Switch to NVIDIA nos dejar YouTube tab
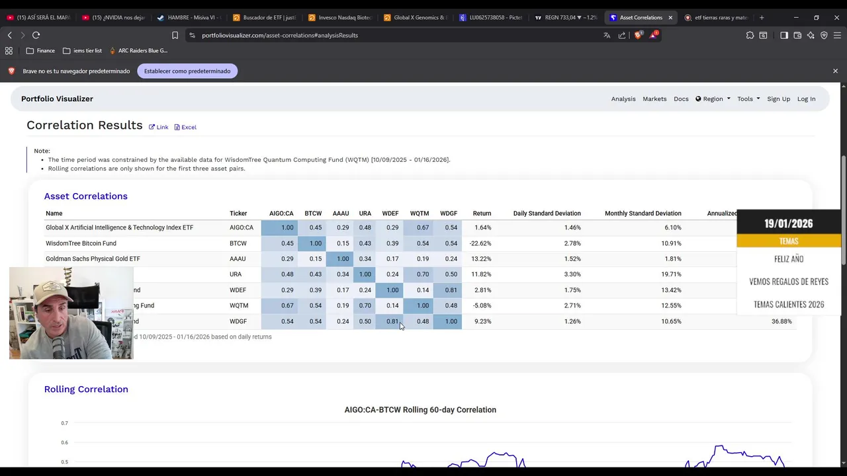 pos(113,18)
